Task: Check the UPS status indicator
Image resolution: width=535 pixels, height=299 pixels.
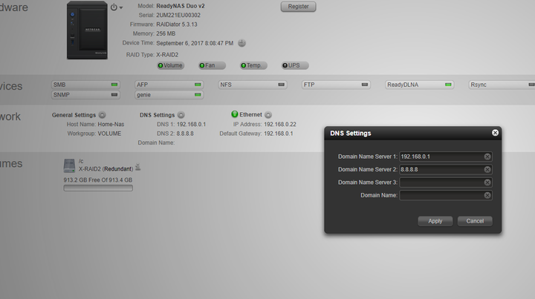Action: [295, 65]
